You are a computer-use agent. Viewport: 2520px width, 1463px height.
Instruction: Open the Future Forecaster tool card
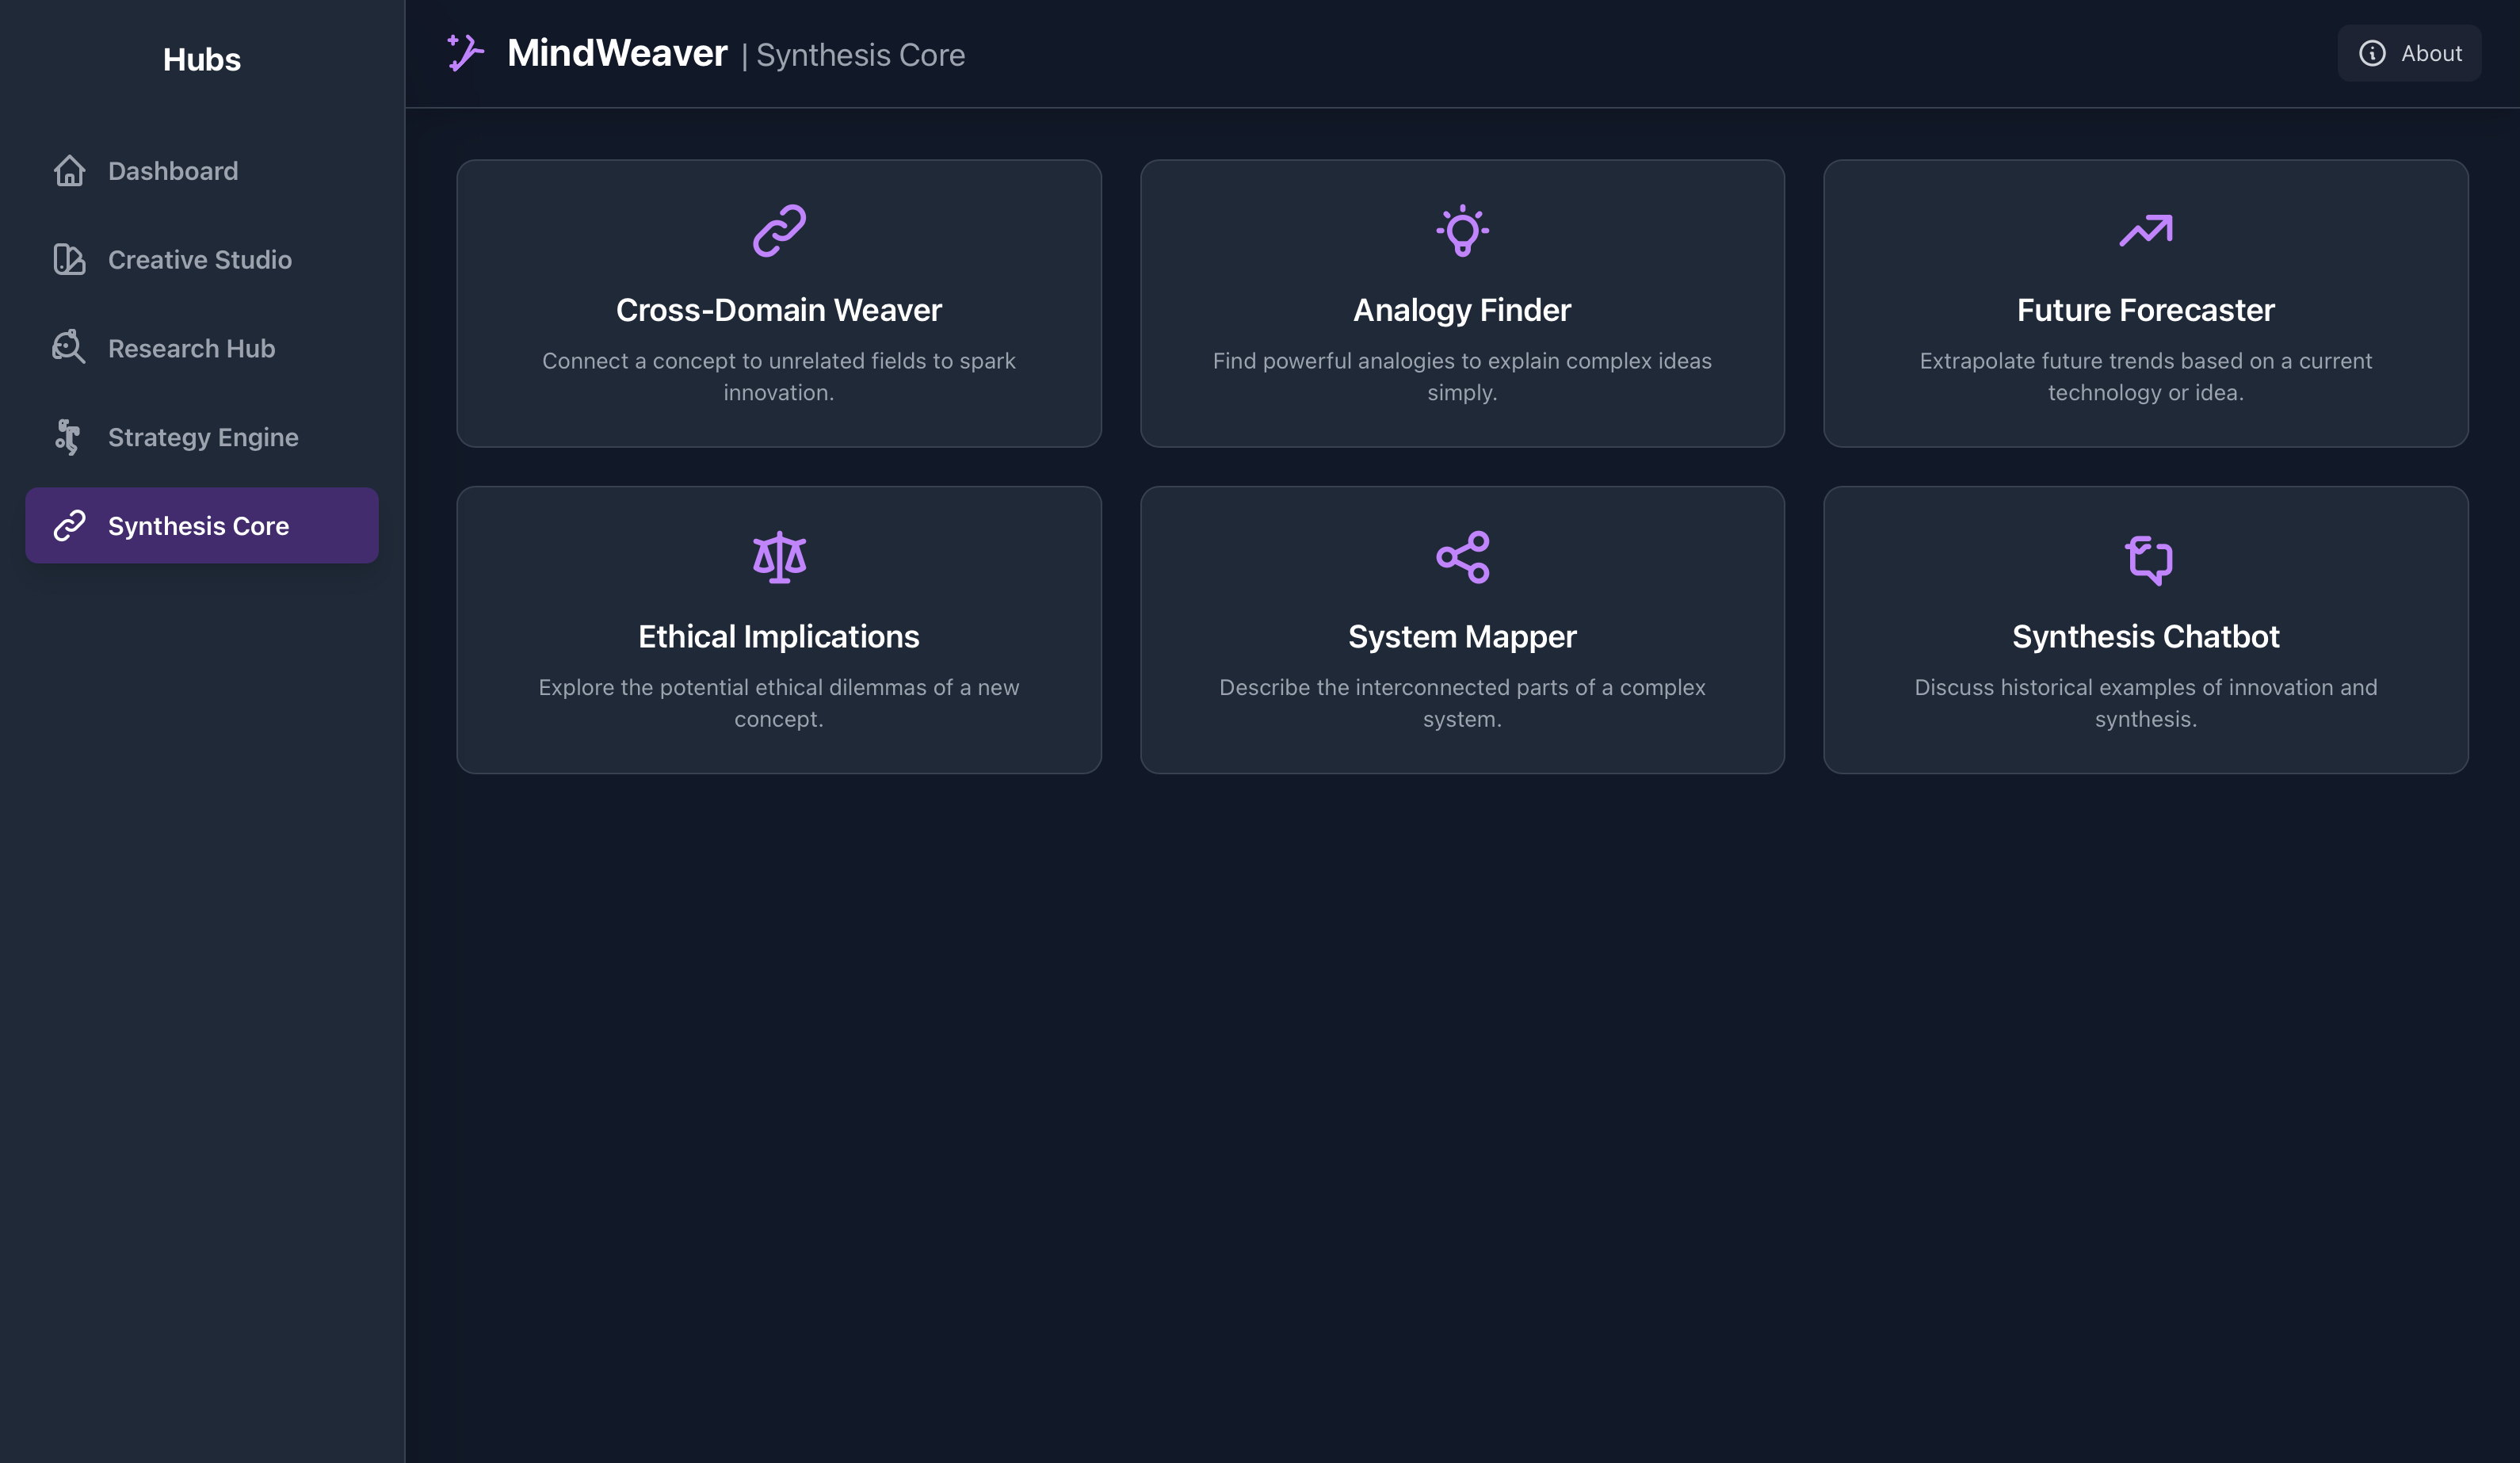(2146, 303)
